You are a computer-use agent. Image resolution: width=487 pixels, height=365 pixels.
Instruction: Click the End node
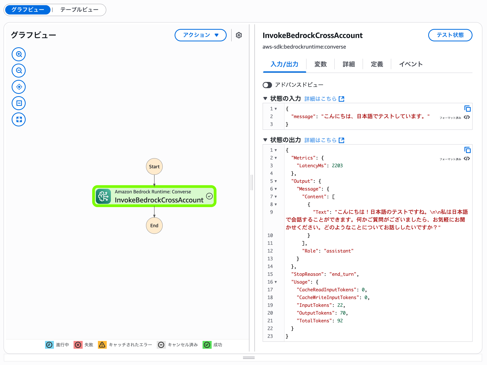[x=154, y=226]
